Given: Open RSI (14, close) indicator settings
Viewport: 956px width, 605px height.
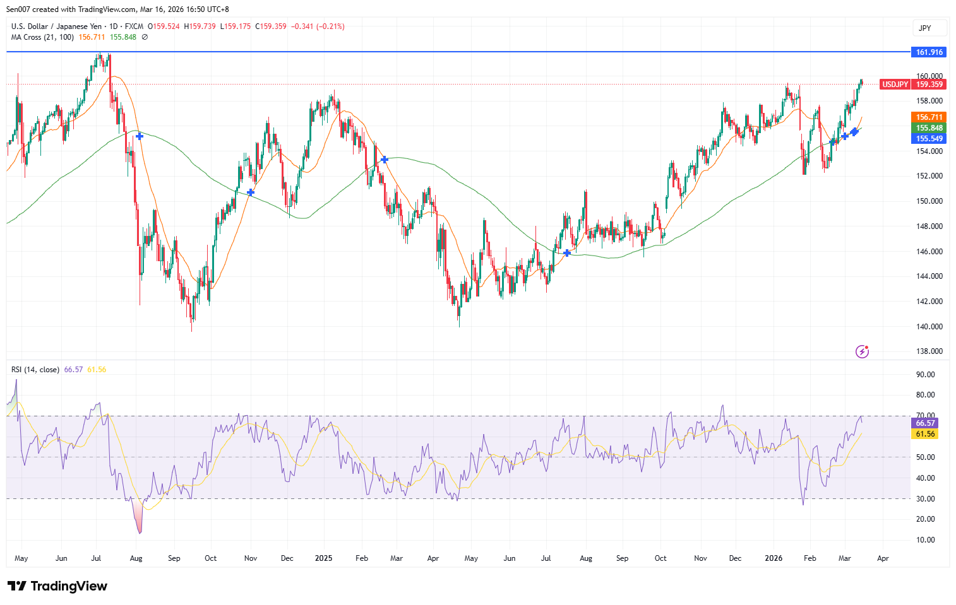Looking at the screenshot, I should pyautogui.click(x=35, y=369).
